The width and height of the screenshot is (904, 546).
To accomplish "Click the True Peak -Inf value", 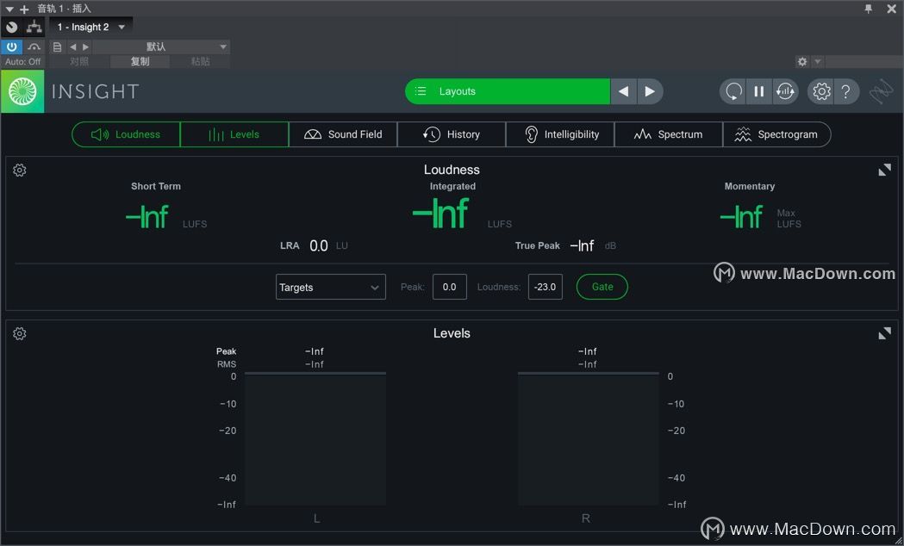I will (x=582, y=246).
